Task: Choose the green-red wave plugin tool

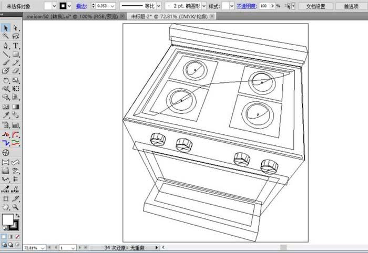Action: 16,143
